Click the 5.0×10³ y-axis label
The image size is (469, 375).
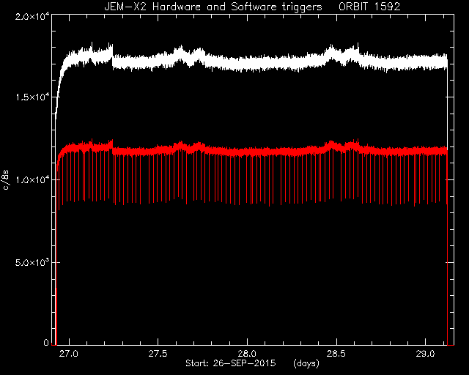32,262
